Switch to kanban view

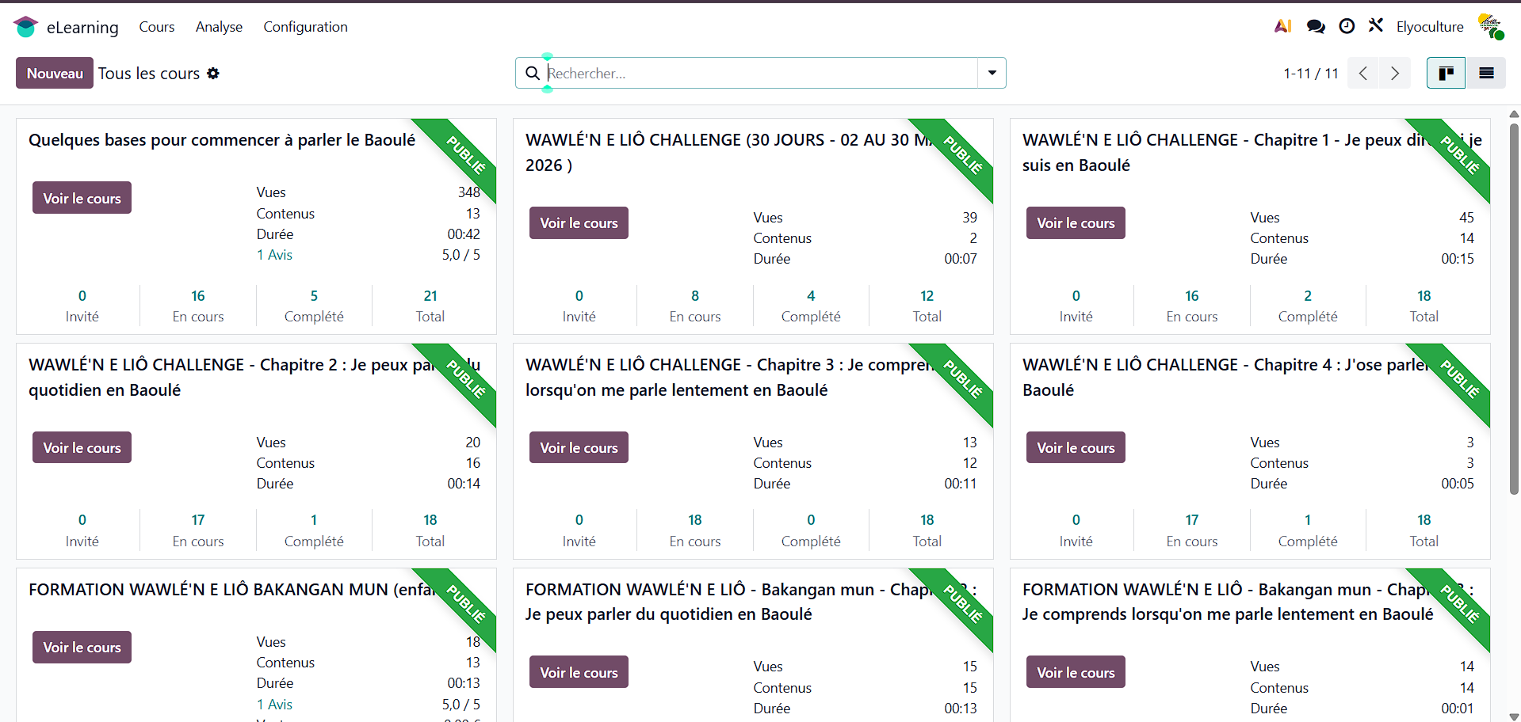pyautogui.click(x=1446, y=73)
